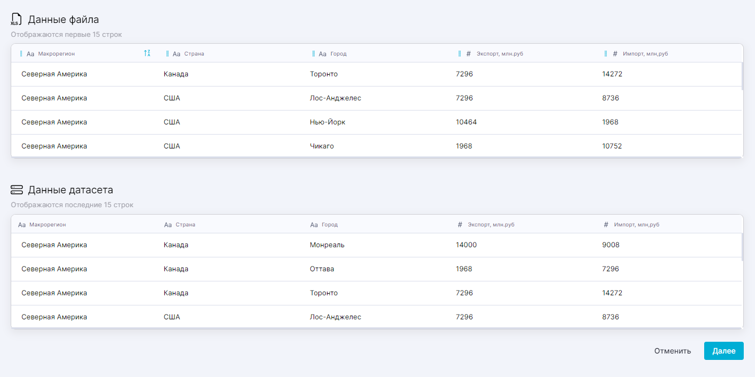Select Нью-Йорк cell in file table
755x377 pixels.
click(x=327, y=122)
